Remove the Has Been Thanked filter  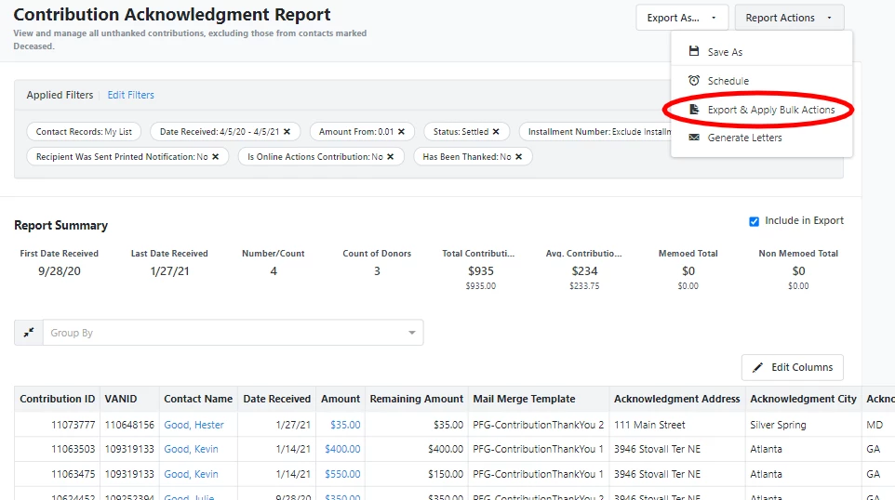coord(518,157)
